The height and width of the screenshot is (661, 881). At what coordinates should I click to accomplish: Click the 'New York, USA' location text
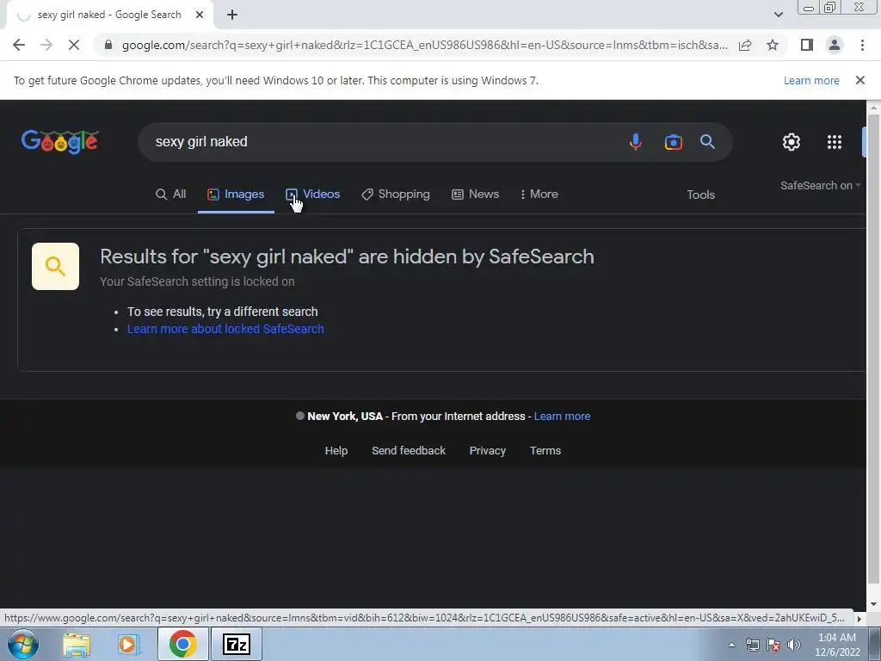pos(345,417)
